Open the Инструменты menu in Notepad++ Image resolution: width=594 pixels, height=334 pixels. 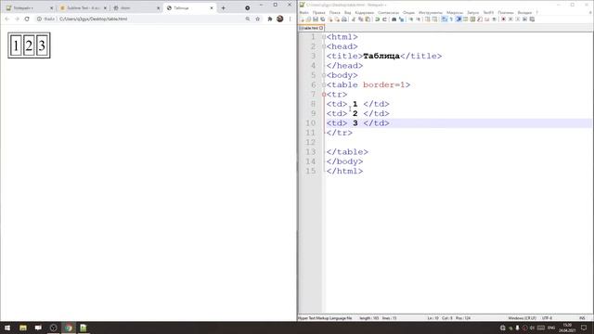pos(431,12)
